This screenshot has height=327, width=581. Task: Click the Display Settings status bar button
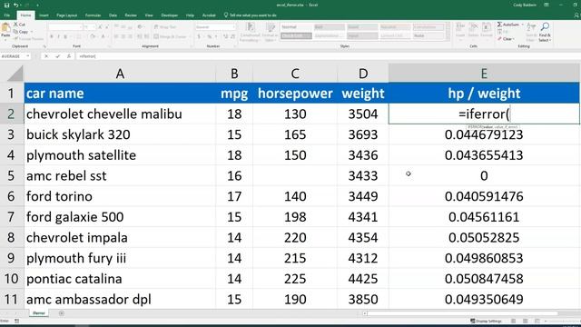tap(486, 321)
